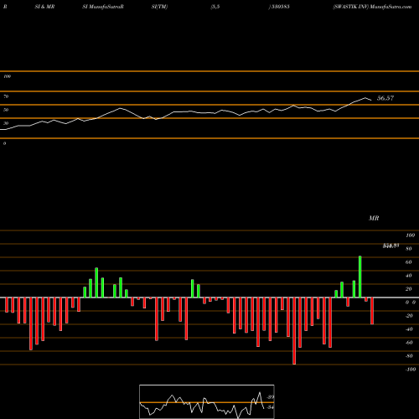This screenshot has height=419, width=419.
Task: Click the MR panel title label
Action: coord(374,218)
